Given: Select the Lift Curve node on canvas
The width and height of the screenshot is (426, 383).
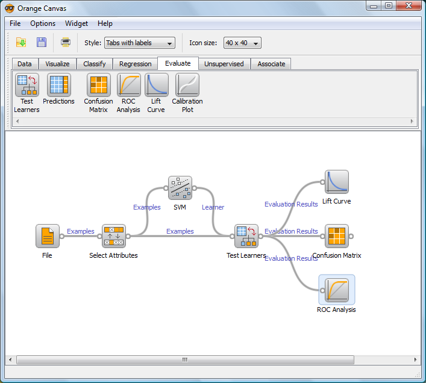Looking at the screenshot, I should point(337,182).
